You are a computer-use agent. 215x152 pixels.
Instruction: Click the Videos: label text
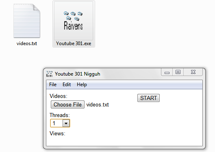click(59, 96)
